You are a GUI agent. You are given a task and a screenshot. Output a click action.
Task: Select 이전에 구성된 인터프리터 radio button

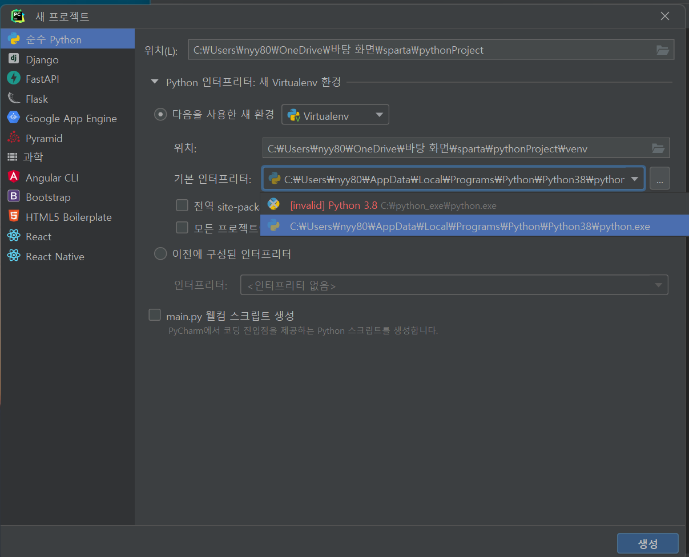160,254
